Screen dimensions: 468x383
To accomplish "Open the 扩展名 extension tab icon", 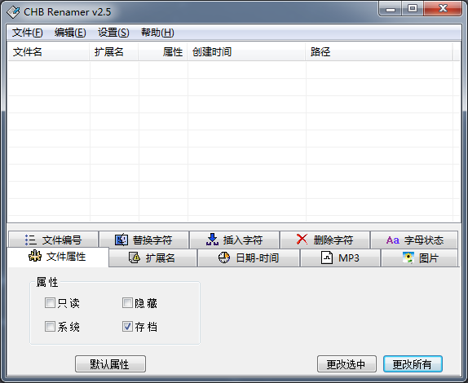I will point(135,258).
